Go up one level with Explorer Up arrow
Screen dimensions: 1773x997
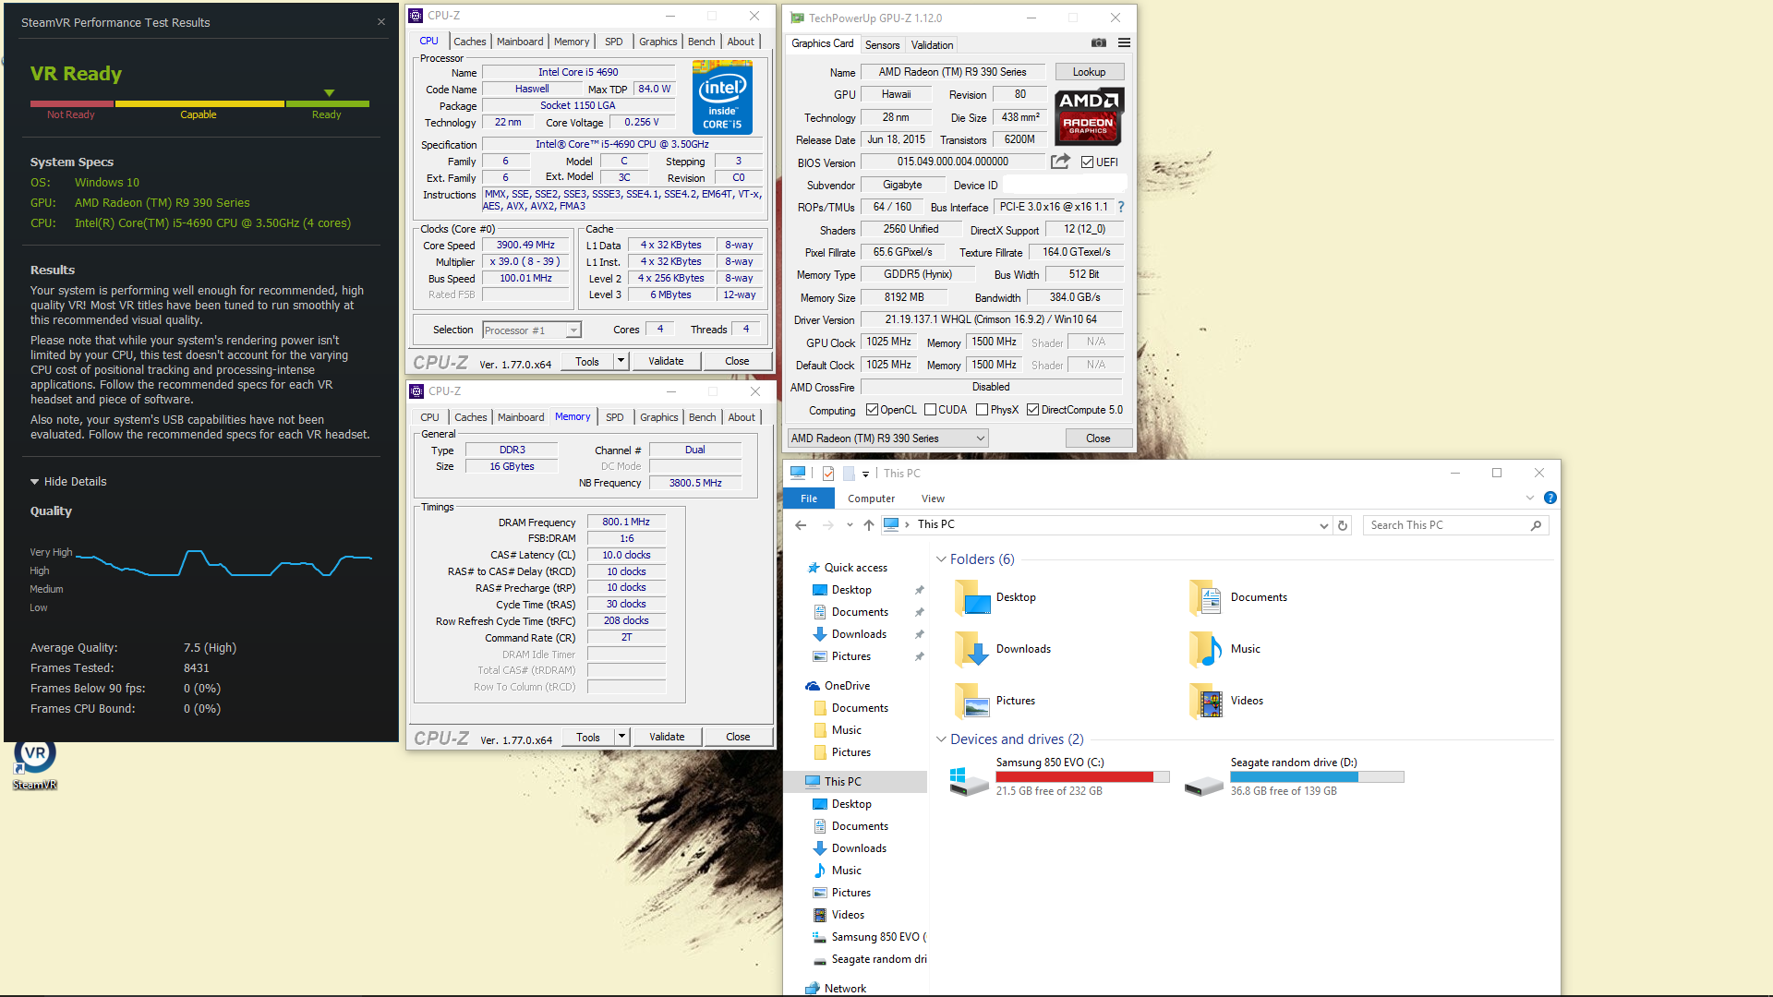869,525
